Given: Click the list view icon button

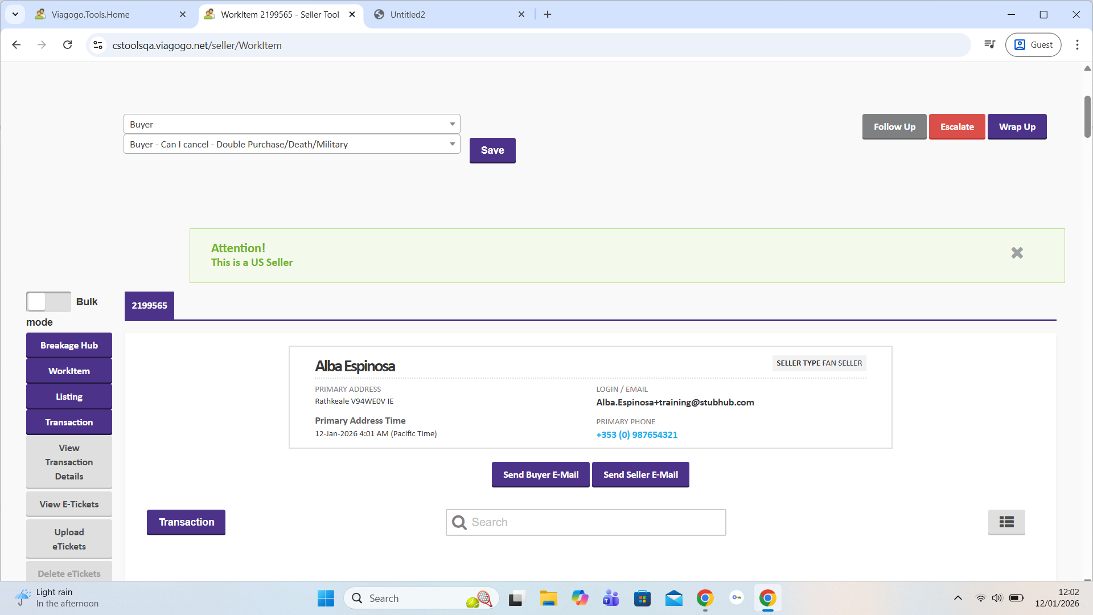Looking at the screenshot, I should (1006, 522).
